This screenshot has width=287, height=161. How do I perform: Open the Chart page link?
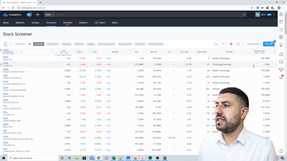[100, 23]
